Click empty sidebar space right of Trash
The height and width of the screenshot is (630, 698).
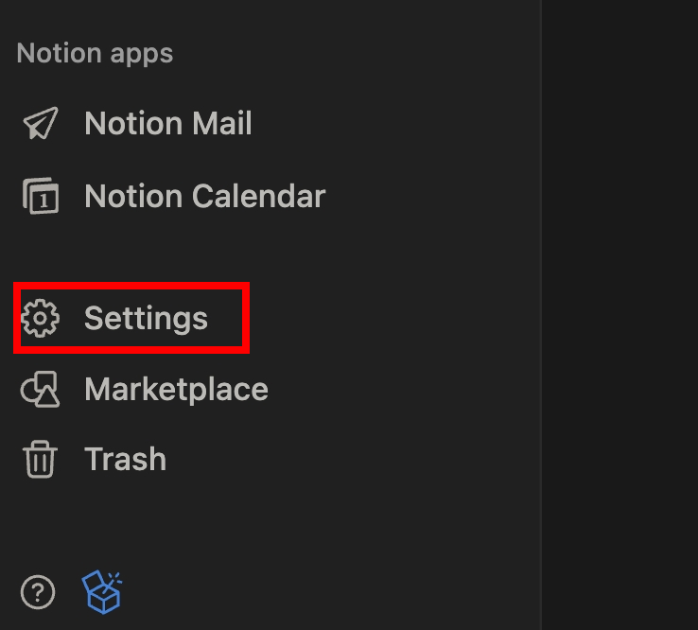359,460
